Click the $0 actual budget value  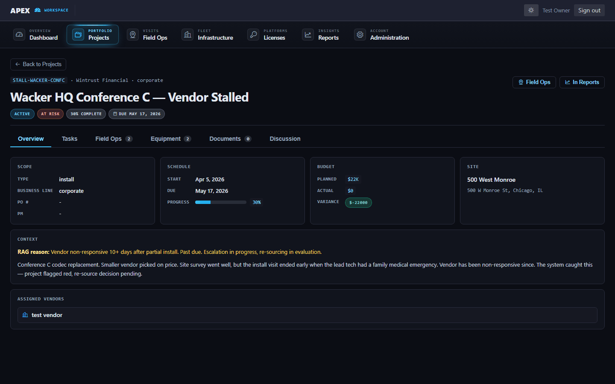click(350, 191)
